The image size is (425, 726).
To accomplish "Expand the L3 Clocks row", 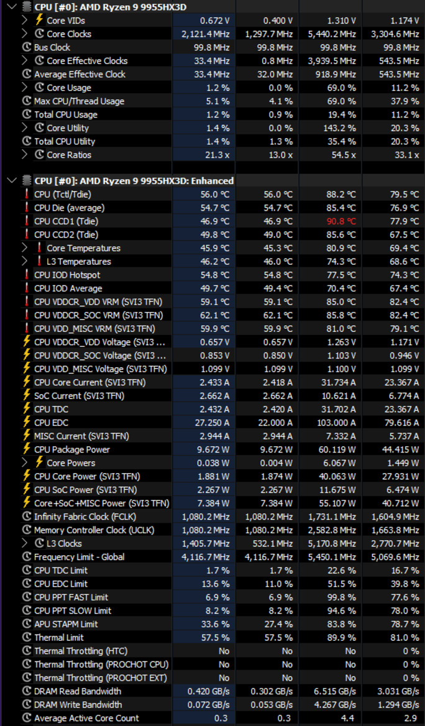I will click(24, 544).
